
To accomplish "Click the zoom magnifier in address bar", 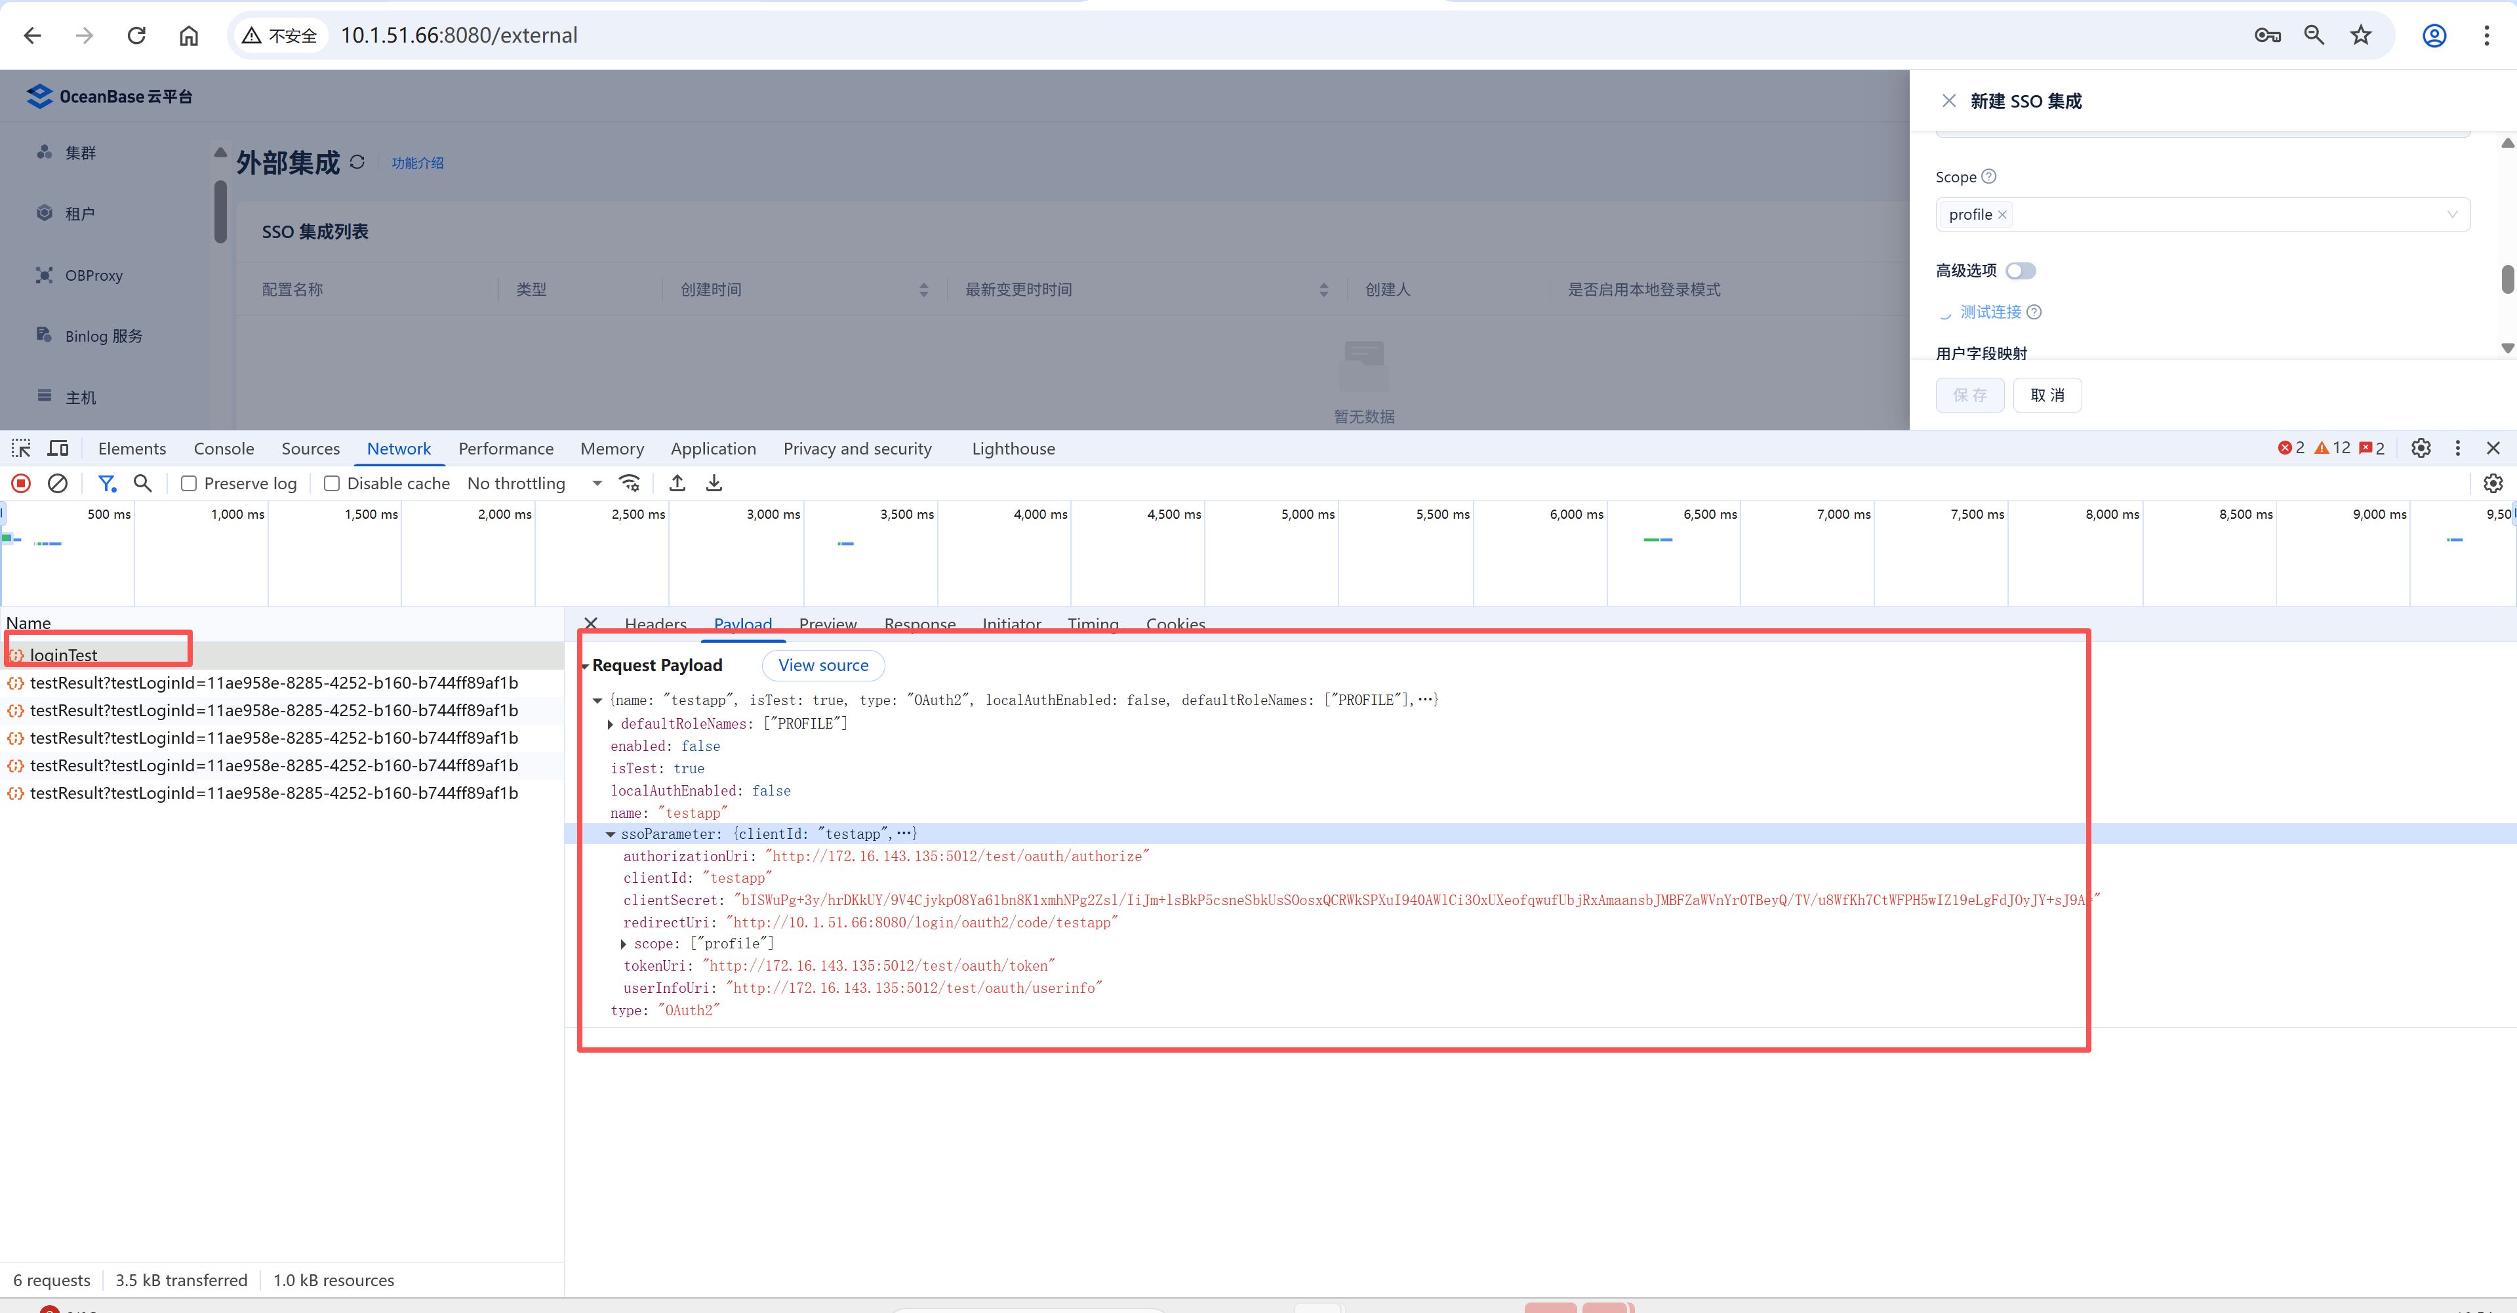I will tap(2314, 35).
